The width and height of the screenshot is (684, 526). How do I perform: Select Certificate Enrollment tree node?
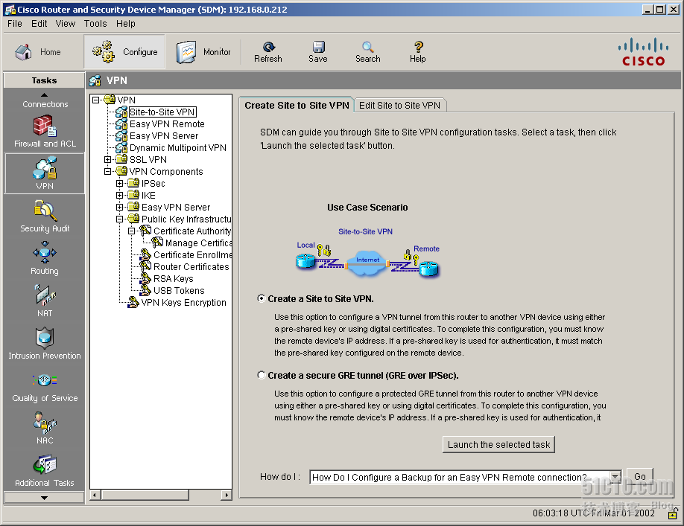[192, 254]
